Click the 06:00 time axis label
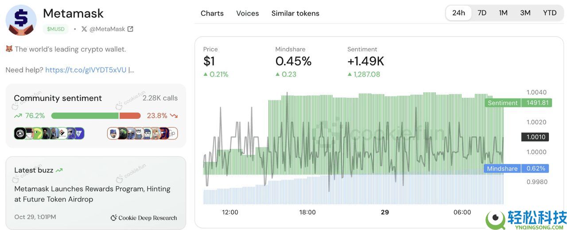This screenshot has height=230, width=567. point(462,212)
